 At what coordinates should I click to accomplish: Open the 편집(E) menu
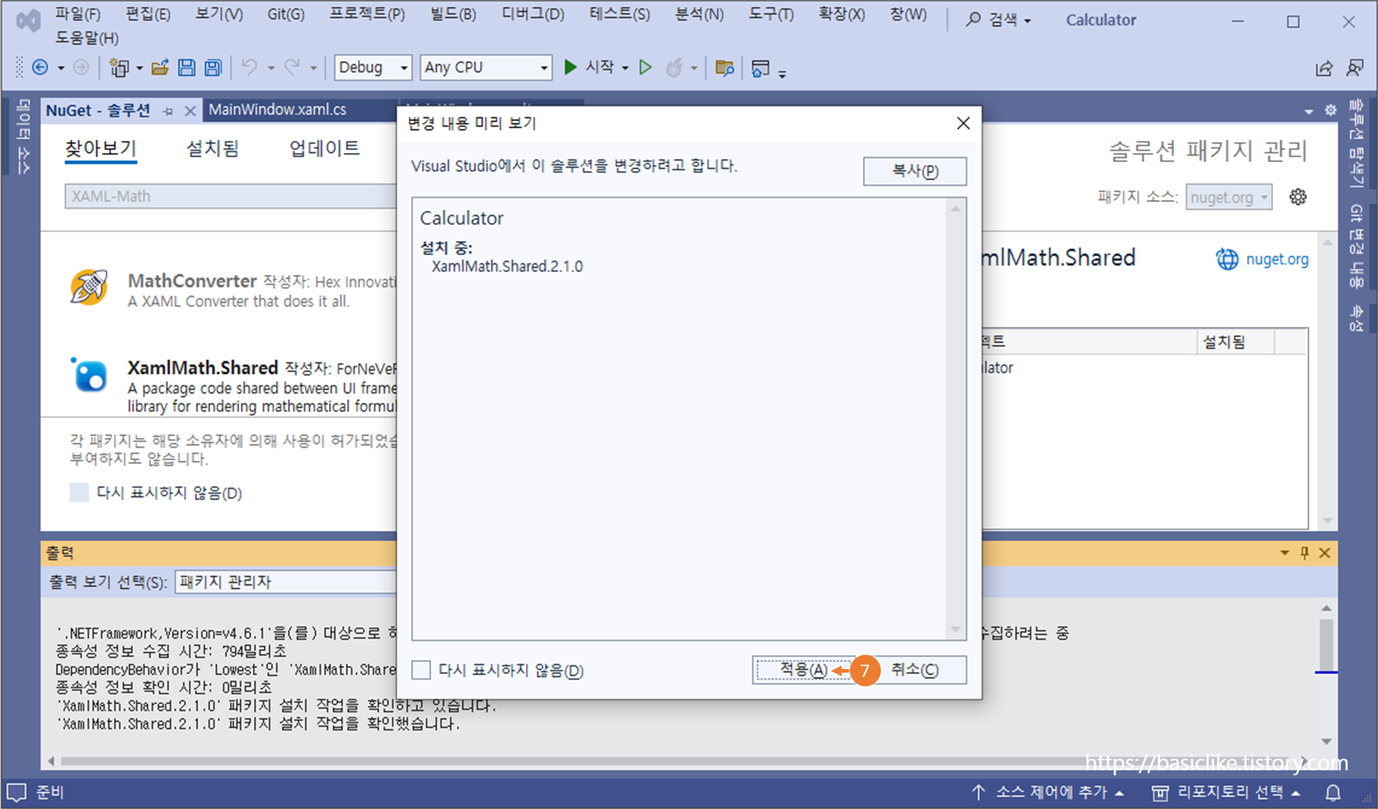point(148,14)
